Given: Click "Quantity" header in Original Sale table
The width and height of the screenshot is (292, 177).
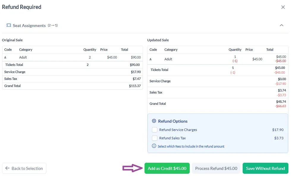Looking at the screenshot, I should point(90,50).
